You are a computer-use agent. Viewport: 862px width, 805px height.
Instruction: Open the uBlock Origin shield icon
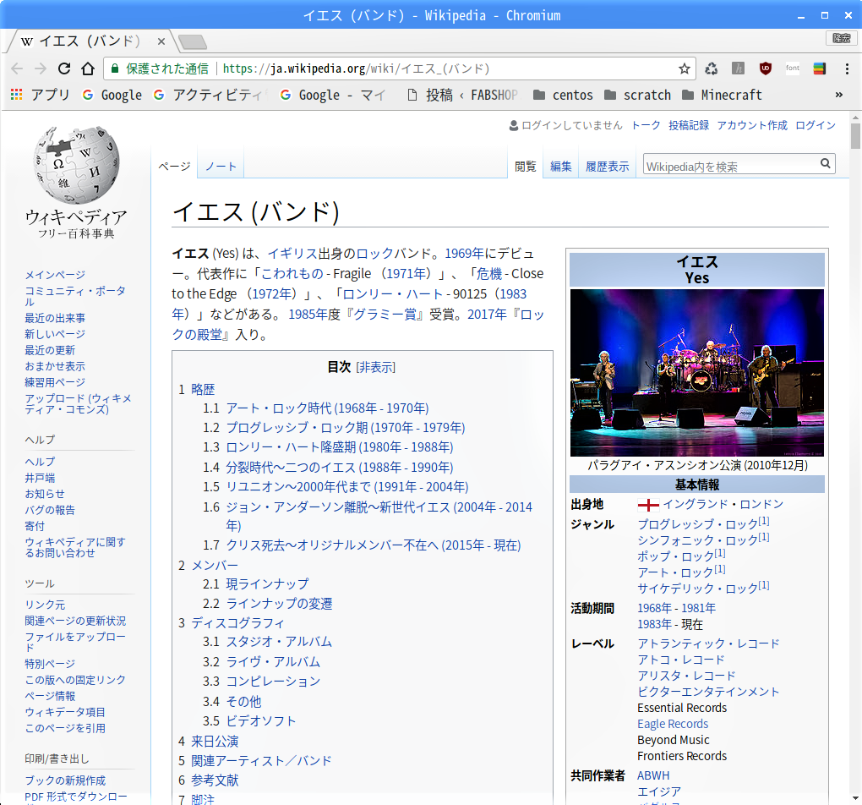766,68
